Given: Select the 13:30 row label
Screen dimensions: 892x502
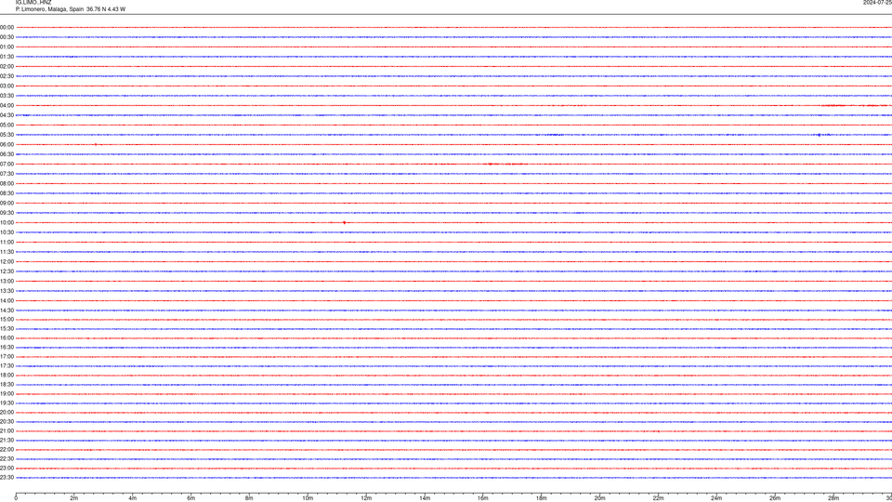Looking at the screenshot, I should (x=7, y=291).
